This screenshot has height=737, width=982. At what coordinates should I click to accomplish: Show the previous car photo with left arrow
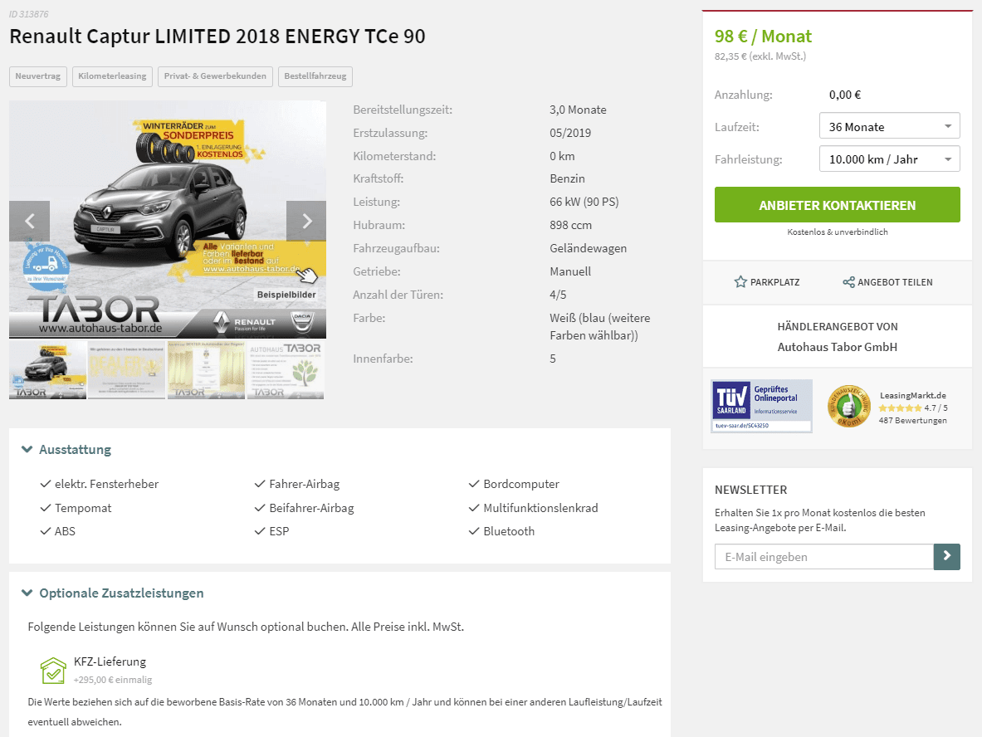coord(29,221)
